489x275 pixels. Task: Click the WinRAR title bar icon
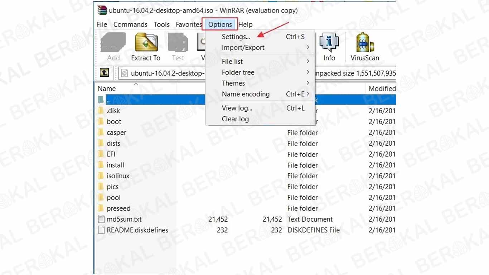[102, 10]
